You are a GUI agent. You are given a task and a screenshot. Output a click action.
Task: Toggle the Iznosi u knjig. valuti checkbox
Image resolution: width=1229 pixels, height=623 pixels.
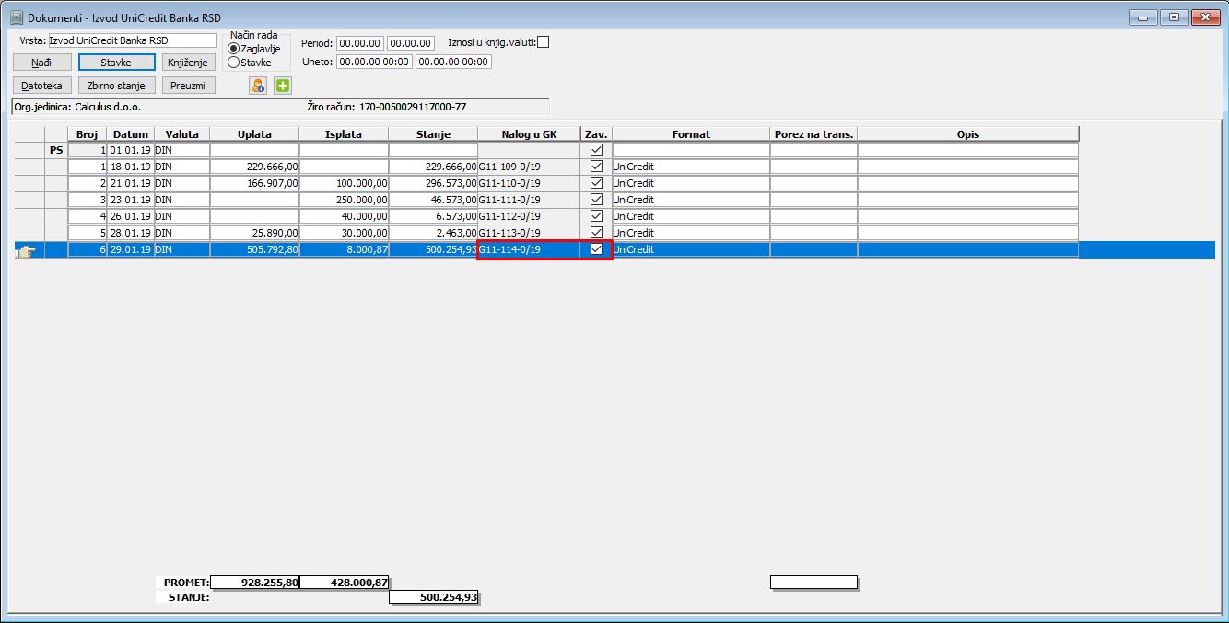pyautogui.click(x=543, y=41)
